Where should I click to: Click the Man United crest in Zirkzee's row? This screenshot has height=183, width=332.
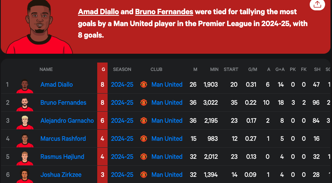point(144,175)
